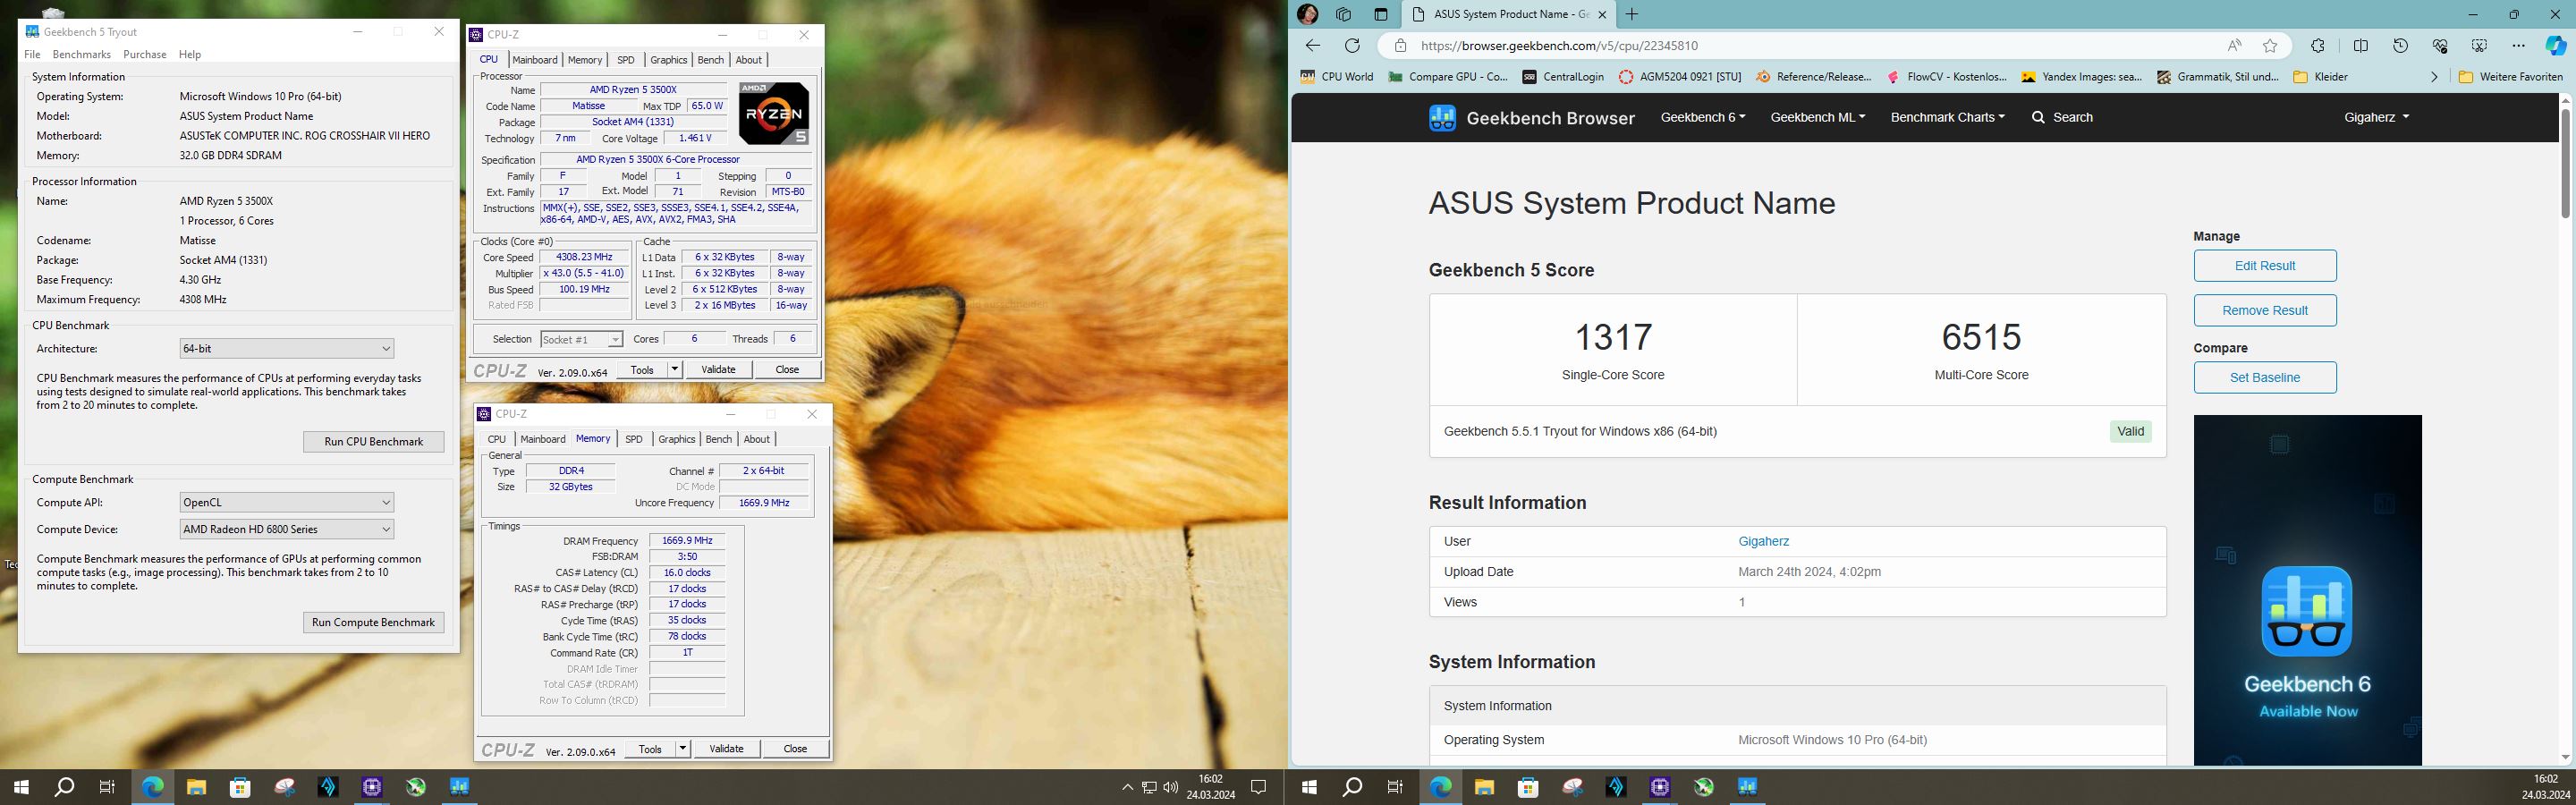Image resolution: width=2576 pixels, height=805 pixels.
Task: Open Weitere Favoriten folder
Action: (x=2510, y=76)
